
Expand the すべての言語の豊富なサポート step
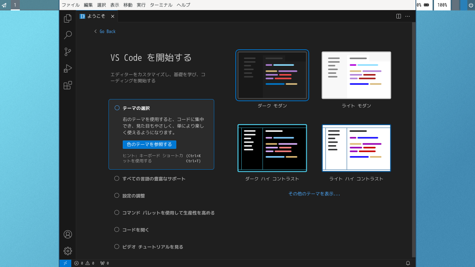154,179
